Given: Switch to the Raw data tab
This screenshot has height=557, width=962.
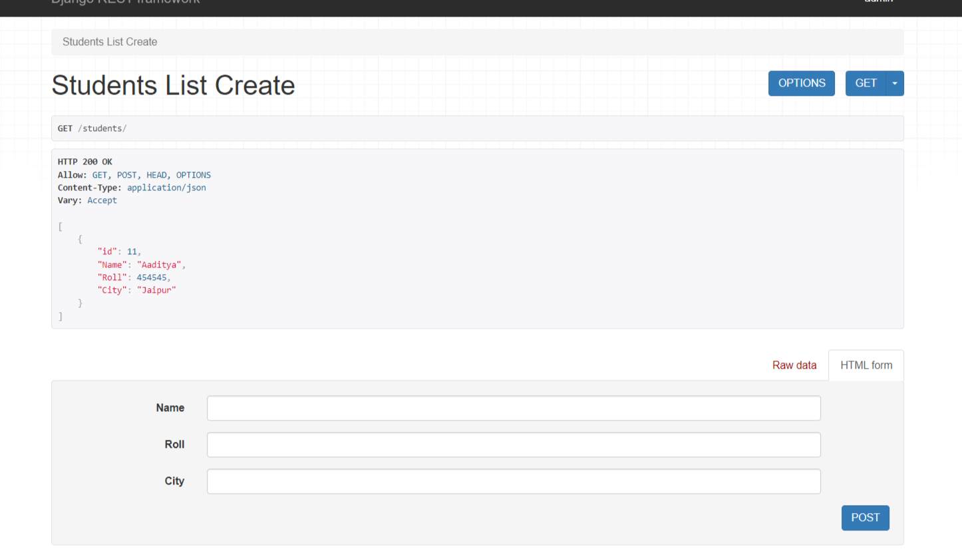Looking at the screenshot, I should 794,365.
